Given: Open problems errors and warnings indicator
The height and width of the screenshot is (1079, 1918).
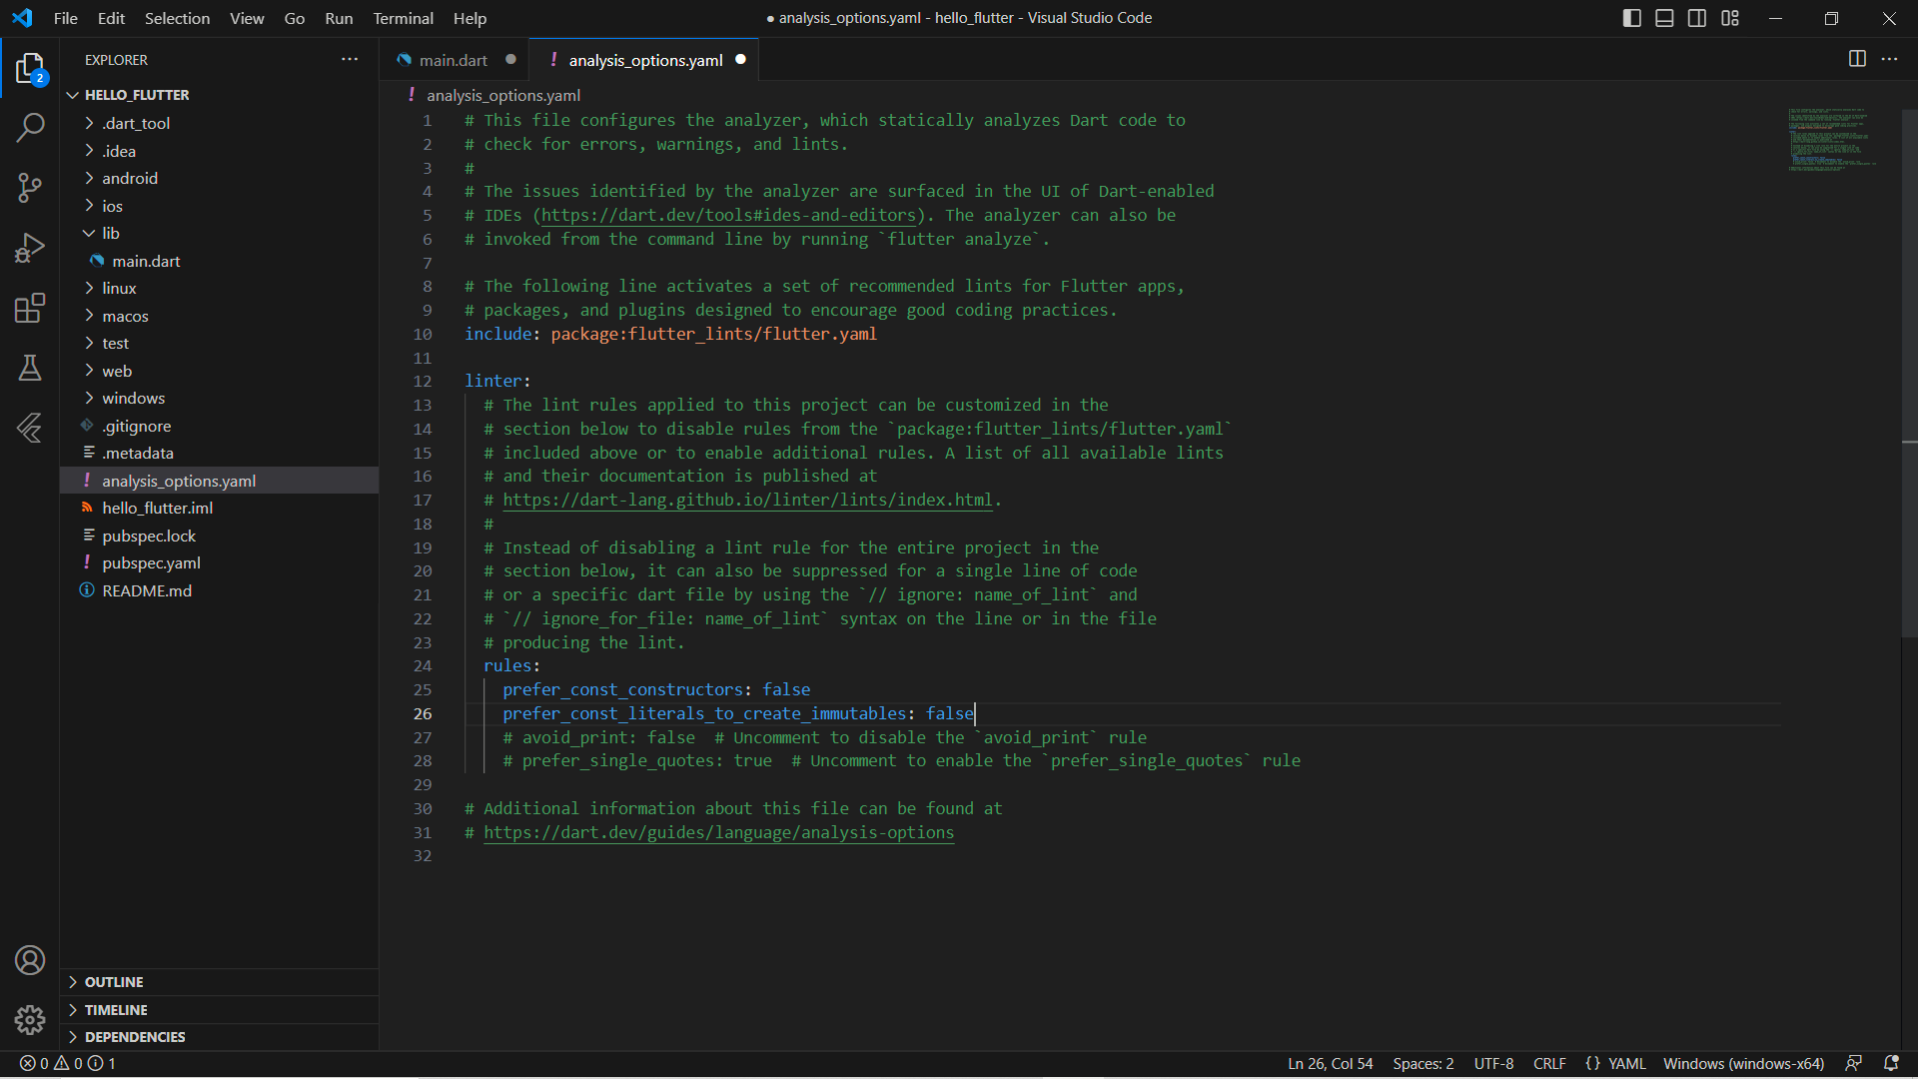Looking at the screenshot, I should (68, 1063).
